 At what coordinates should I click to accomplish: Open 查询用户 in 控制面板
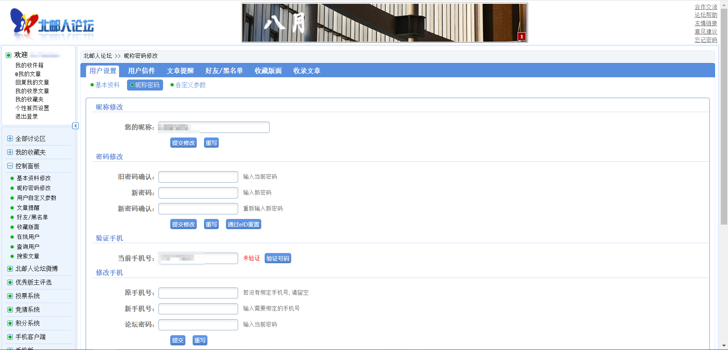(x=28, y=247)
